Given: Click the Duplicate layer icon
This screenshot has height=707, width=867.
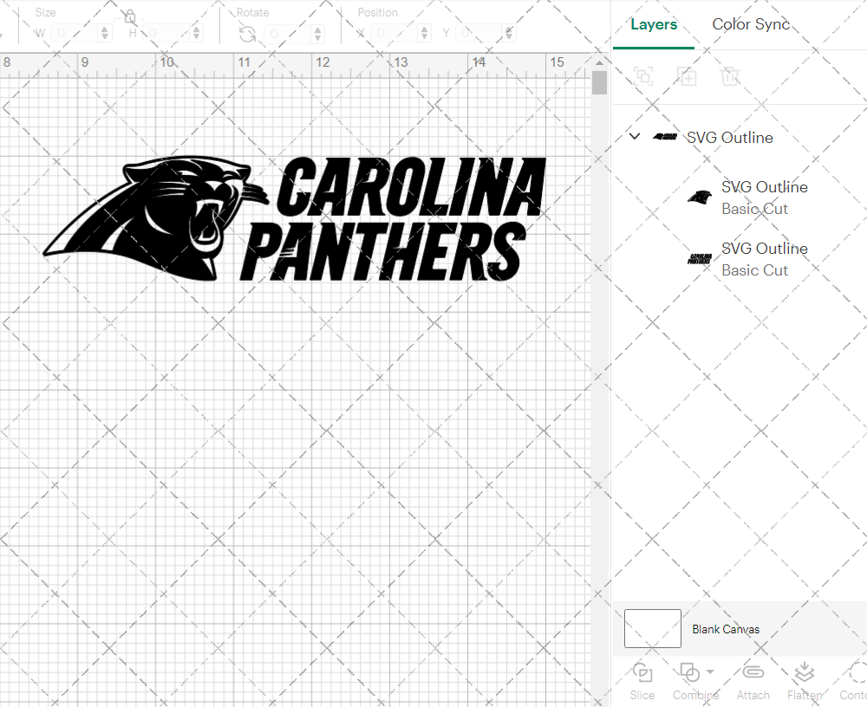Looking at the screenshot, I should [x=688, y=76].
